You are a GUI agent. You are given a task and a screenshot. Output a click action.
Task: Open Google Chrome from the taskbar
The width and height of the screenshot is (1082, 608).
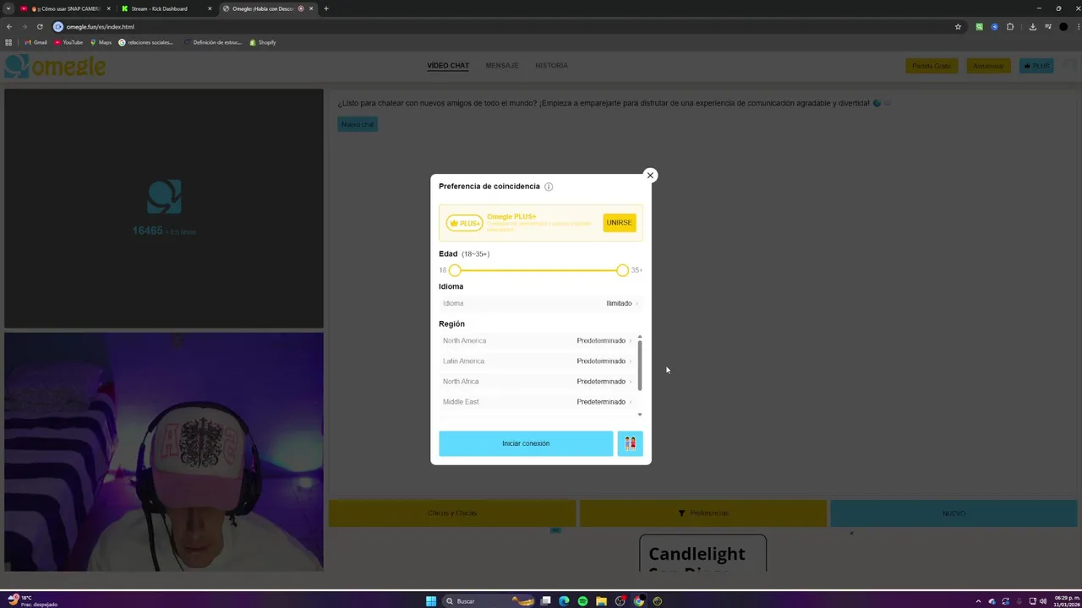pyautogui.click(x=638, y=601)
